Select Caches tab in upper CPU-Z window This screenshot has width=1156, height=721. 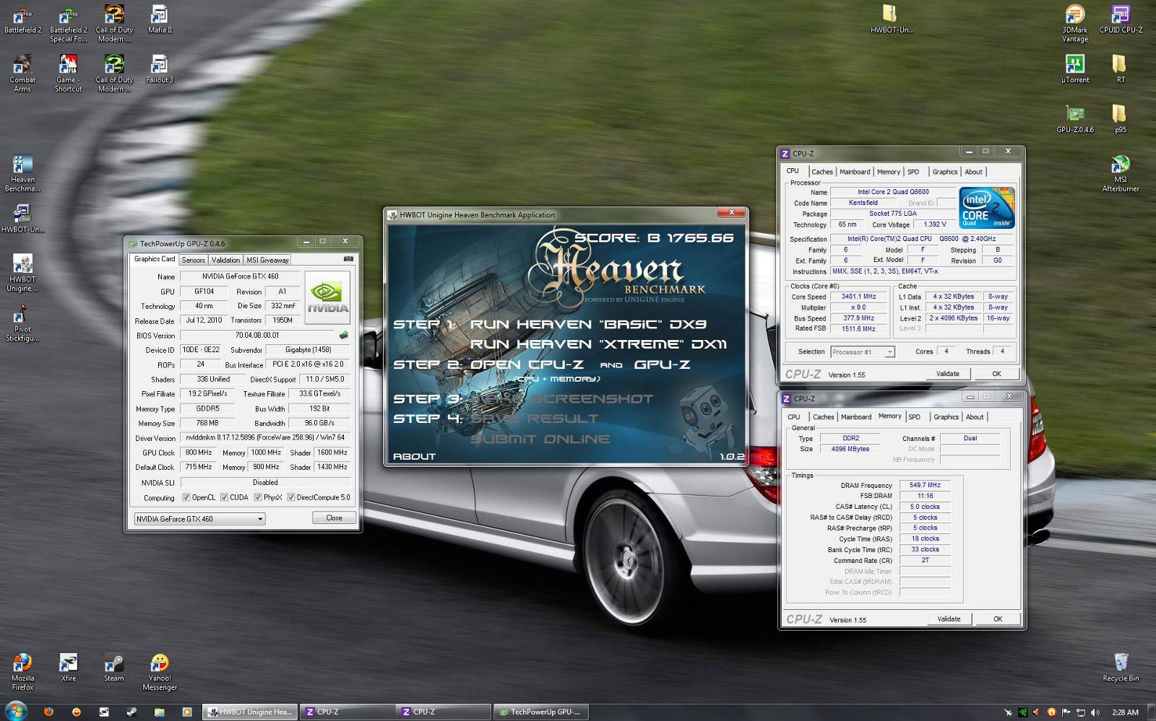(x=822, y=172)
